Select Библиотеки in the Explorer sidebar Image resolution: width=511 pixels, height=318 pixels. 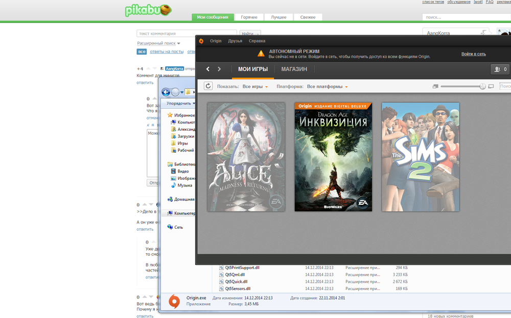[184, 164]
